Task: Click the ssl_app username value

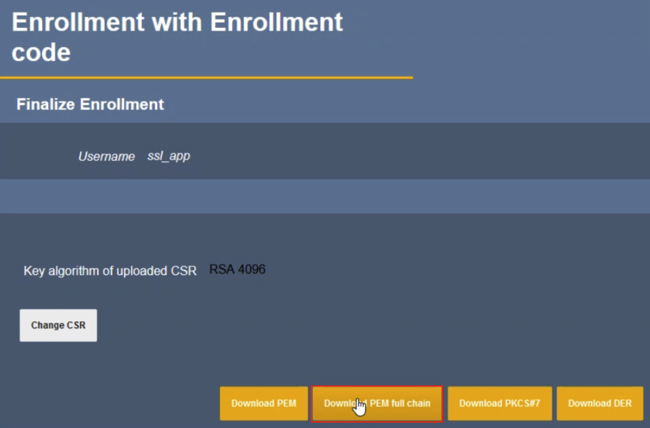Action: click(x=169, y=156)
